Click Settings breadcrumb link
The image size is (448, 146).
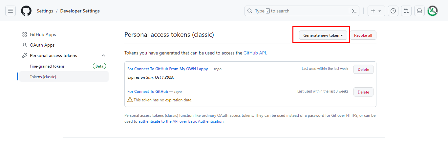point(45,11)
